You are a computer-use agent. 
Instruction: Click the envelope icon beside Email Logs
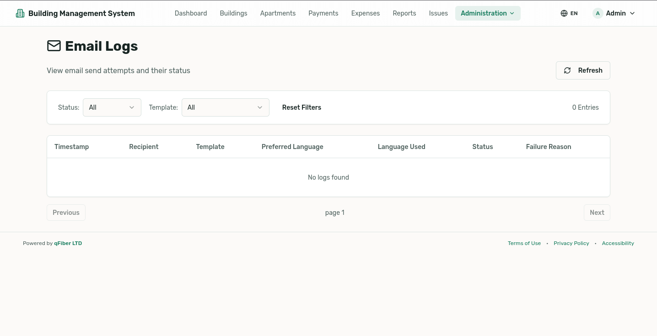pos(54,46)
